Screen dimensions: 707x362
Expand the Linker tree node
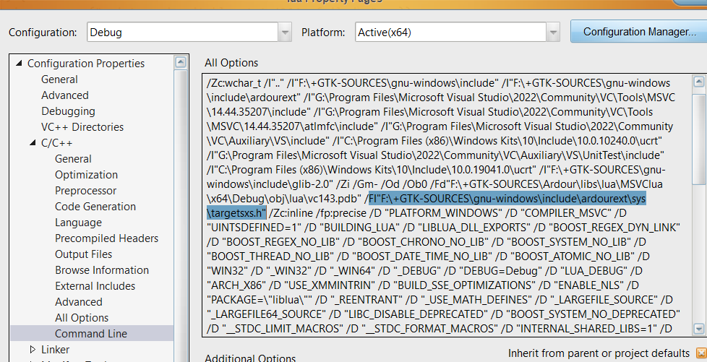(32, 350)
